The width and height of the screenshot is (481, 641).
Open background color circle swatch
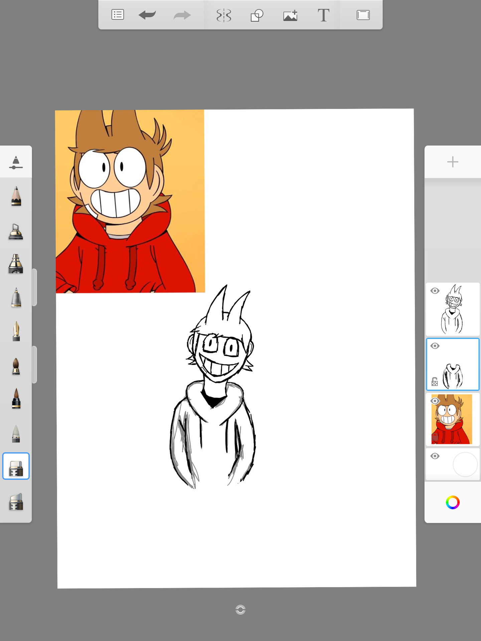pyautogui.click(x=465, y=464)
